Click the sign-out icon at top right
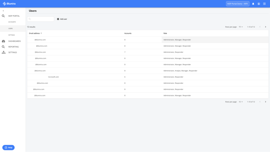The width and height of the screenshot is (270, 152). click(x=265, y=3)
